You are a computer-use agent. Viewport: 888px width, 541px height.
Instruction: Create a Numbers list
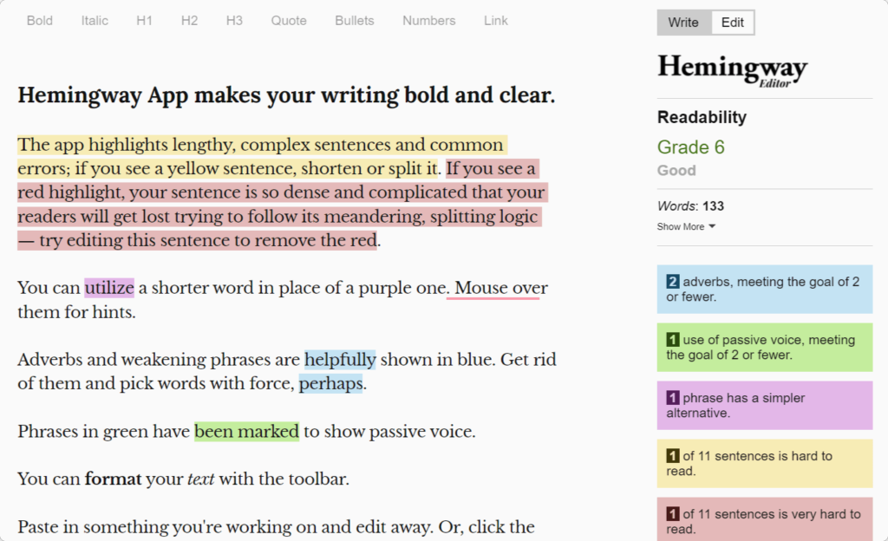(x=428, y=21)
